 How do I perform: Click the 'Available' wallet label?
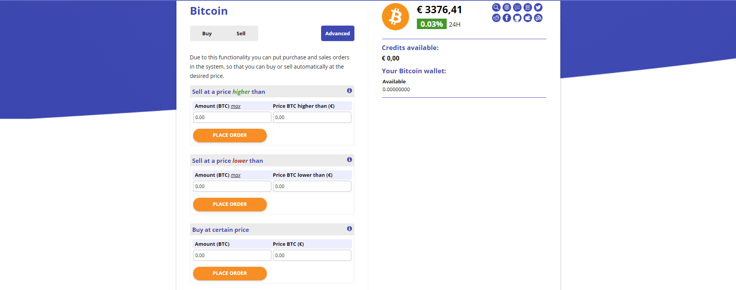tap(394, 81)
